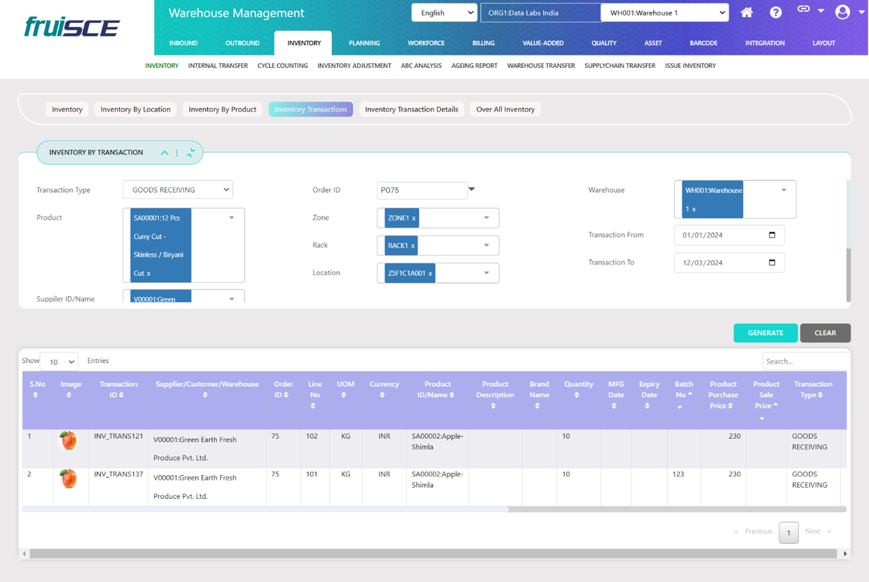Click the link chain icon in header
The width and height of the screenshot is (869, 582).
point(803,9)
